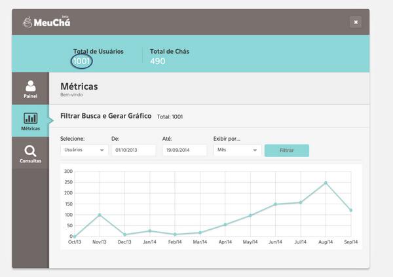Click the Consultas magnifier icon
Screen dimensions: 393x277
[30, 151]
